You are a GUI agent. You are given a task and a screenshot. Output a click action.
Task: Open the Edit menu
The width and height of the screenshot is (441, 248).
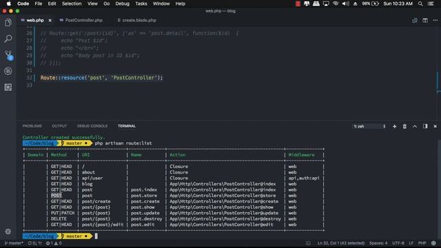(52, 3)
